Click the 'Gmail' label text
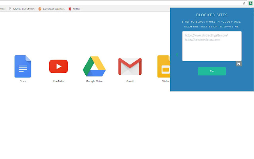 (130, 81)
